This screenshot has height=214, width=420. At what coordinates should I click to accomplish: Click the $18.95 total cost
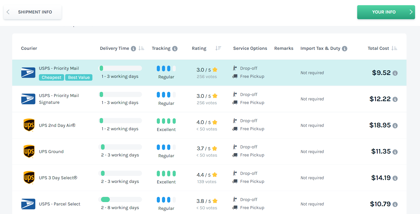click(380, 125)
